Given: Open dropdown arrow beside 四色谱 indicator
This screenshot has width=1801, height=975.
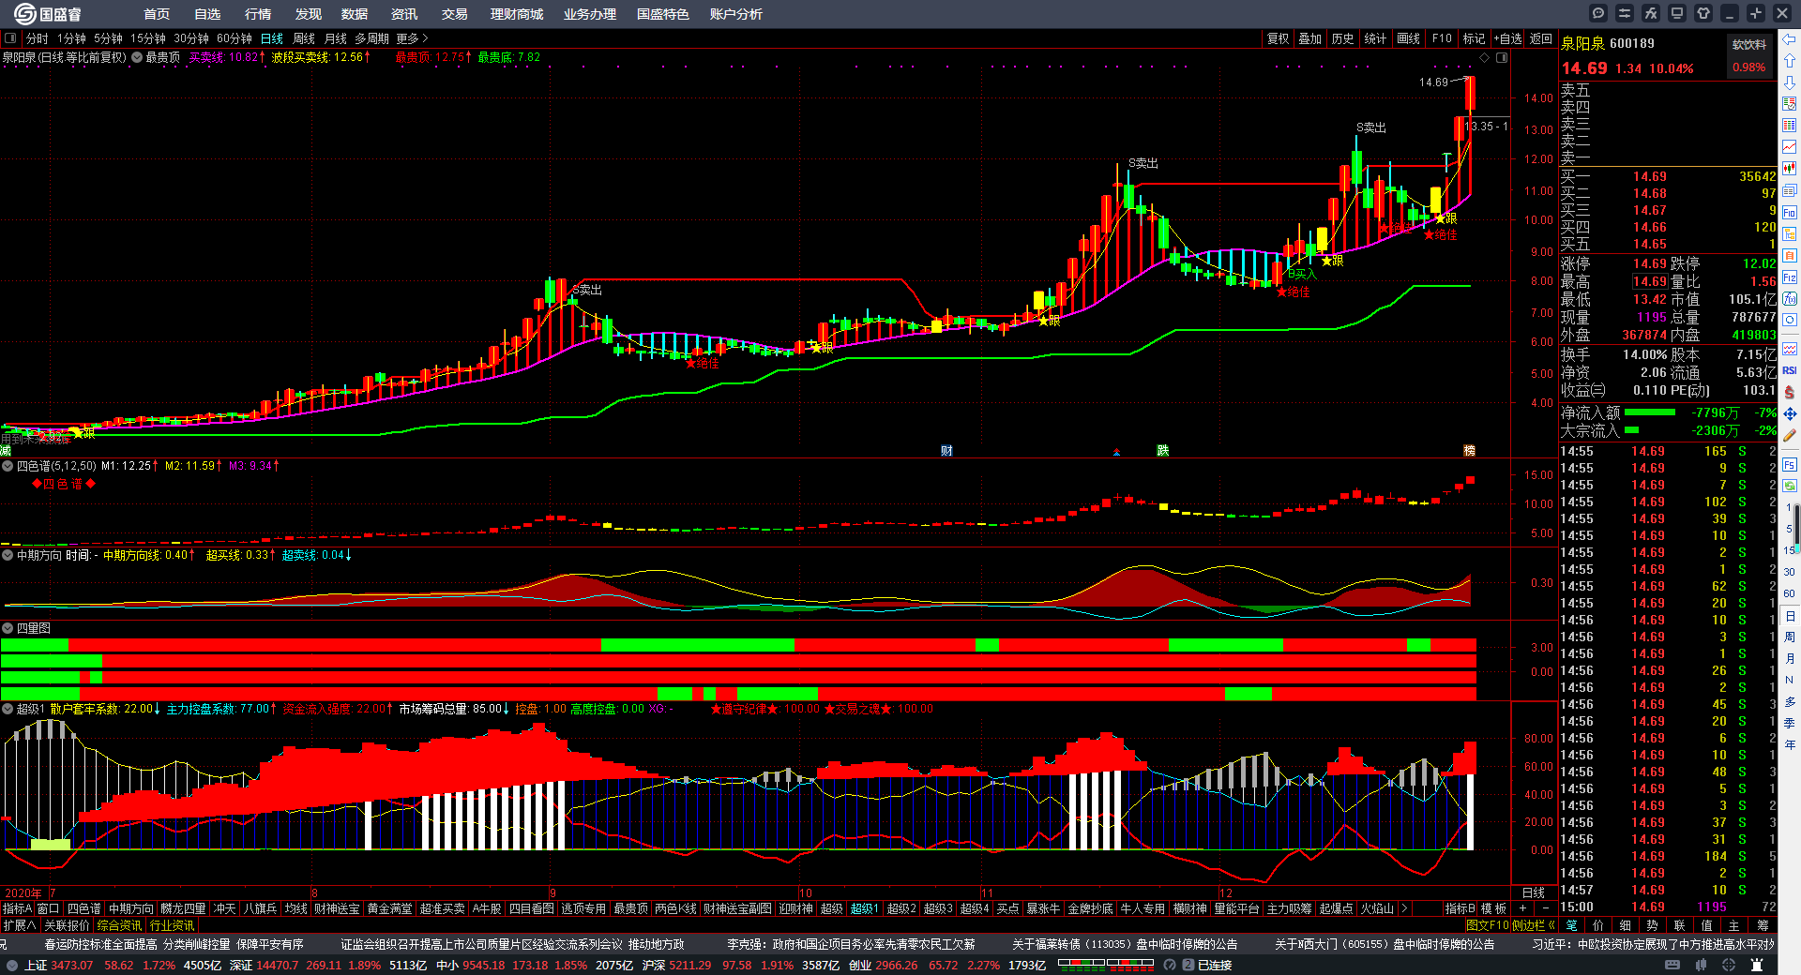Looking at the screenshot, I should click(x=8, y=466).
